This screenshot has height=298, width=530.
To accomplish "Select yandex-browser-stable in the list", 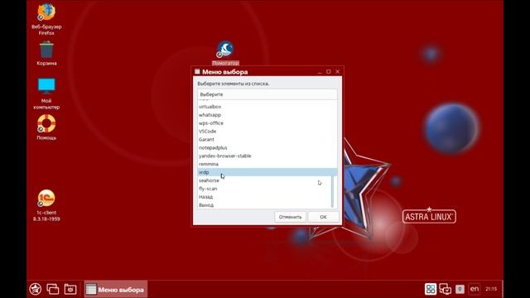I will pos(267,156).
